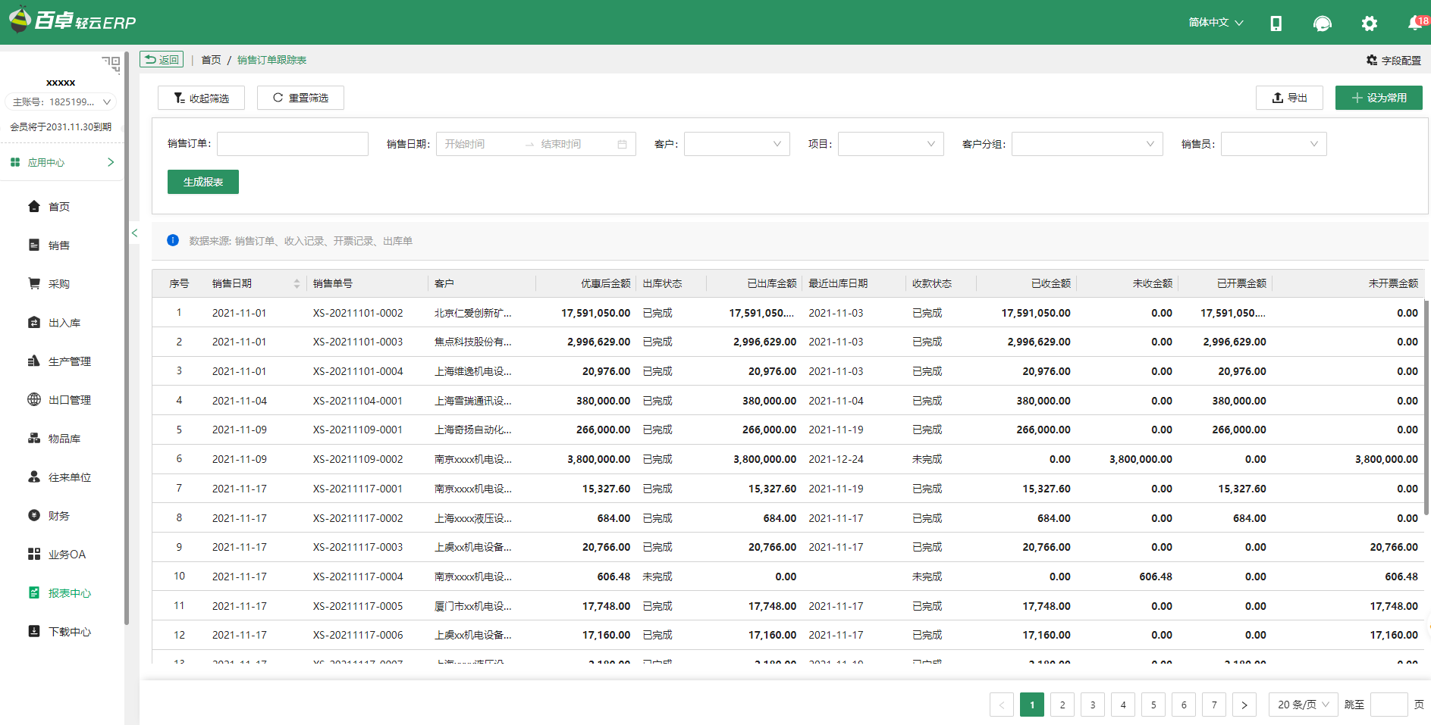
Task: Open language dropdown 简体中文
Action: pos(1216,23)
